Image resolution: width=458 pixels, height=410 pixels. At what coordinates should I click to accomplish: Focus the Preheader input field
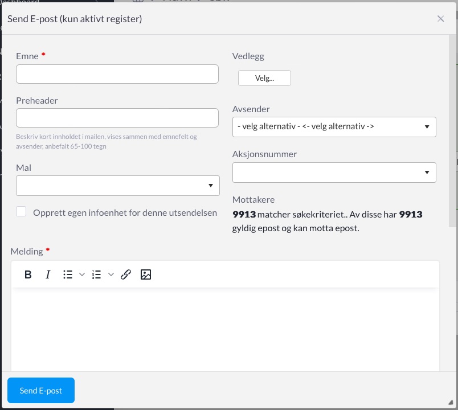[117, 118]
